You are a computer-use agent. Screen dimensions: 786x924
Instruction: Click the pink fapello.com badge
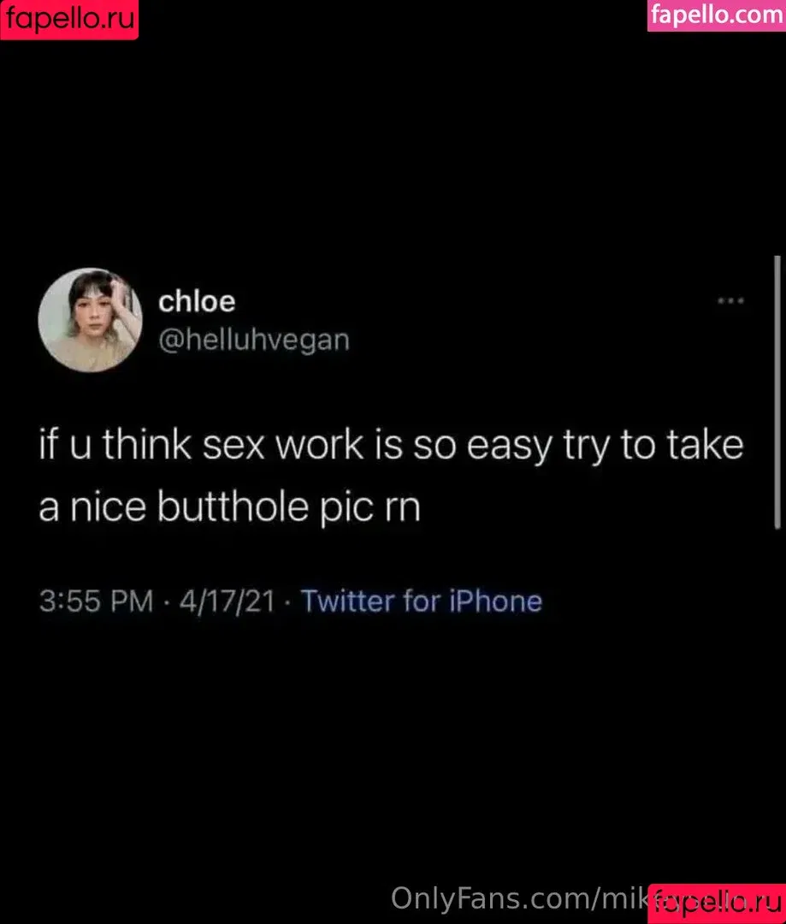[717, 15]
